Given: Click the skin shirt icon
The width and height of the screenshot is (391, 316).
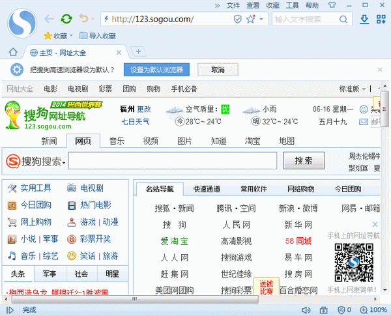Looking at the screenshot, I should 332,5.
